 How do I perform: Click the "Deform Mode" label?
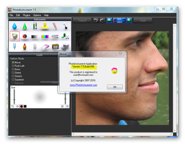coord(17,59)
